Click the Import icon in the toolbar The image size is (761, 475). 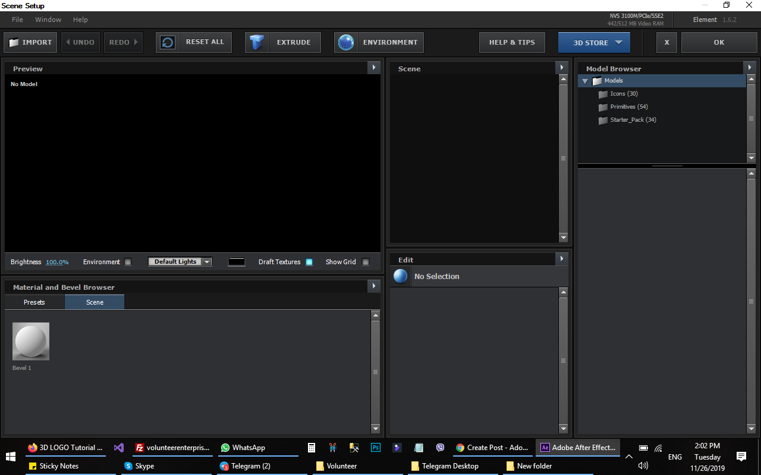(13, 42)
